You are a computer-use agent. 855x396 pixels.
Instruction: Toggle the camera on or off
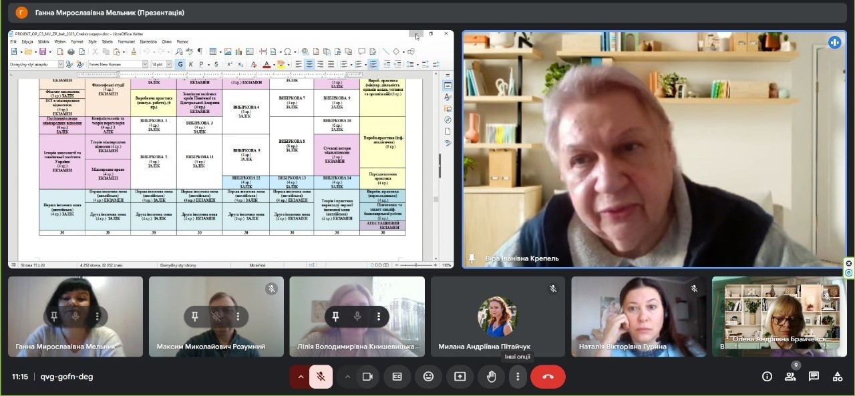click(367, 377)
